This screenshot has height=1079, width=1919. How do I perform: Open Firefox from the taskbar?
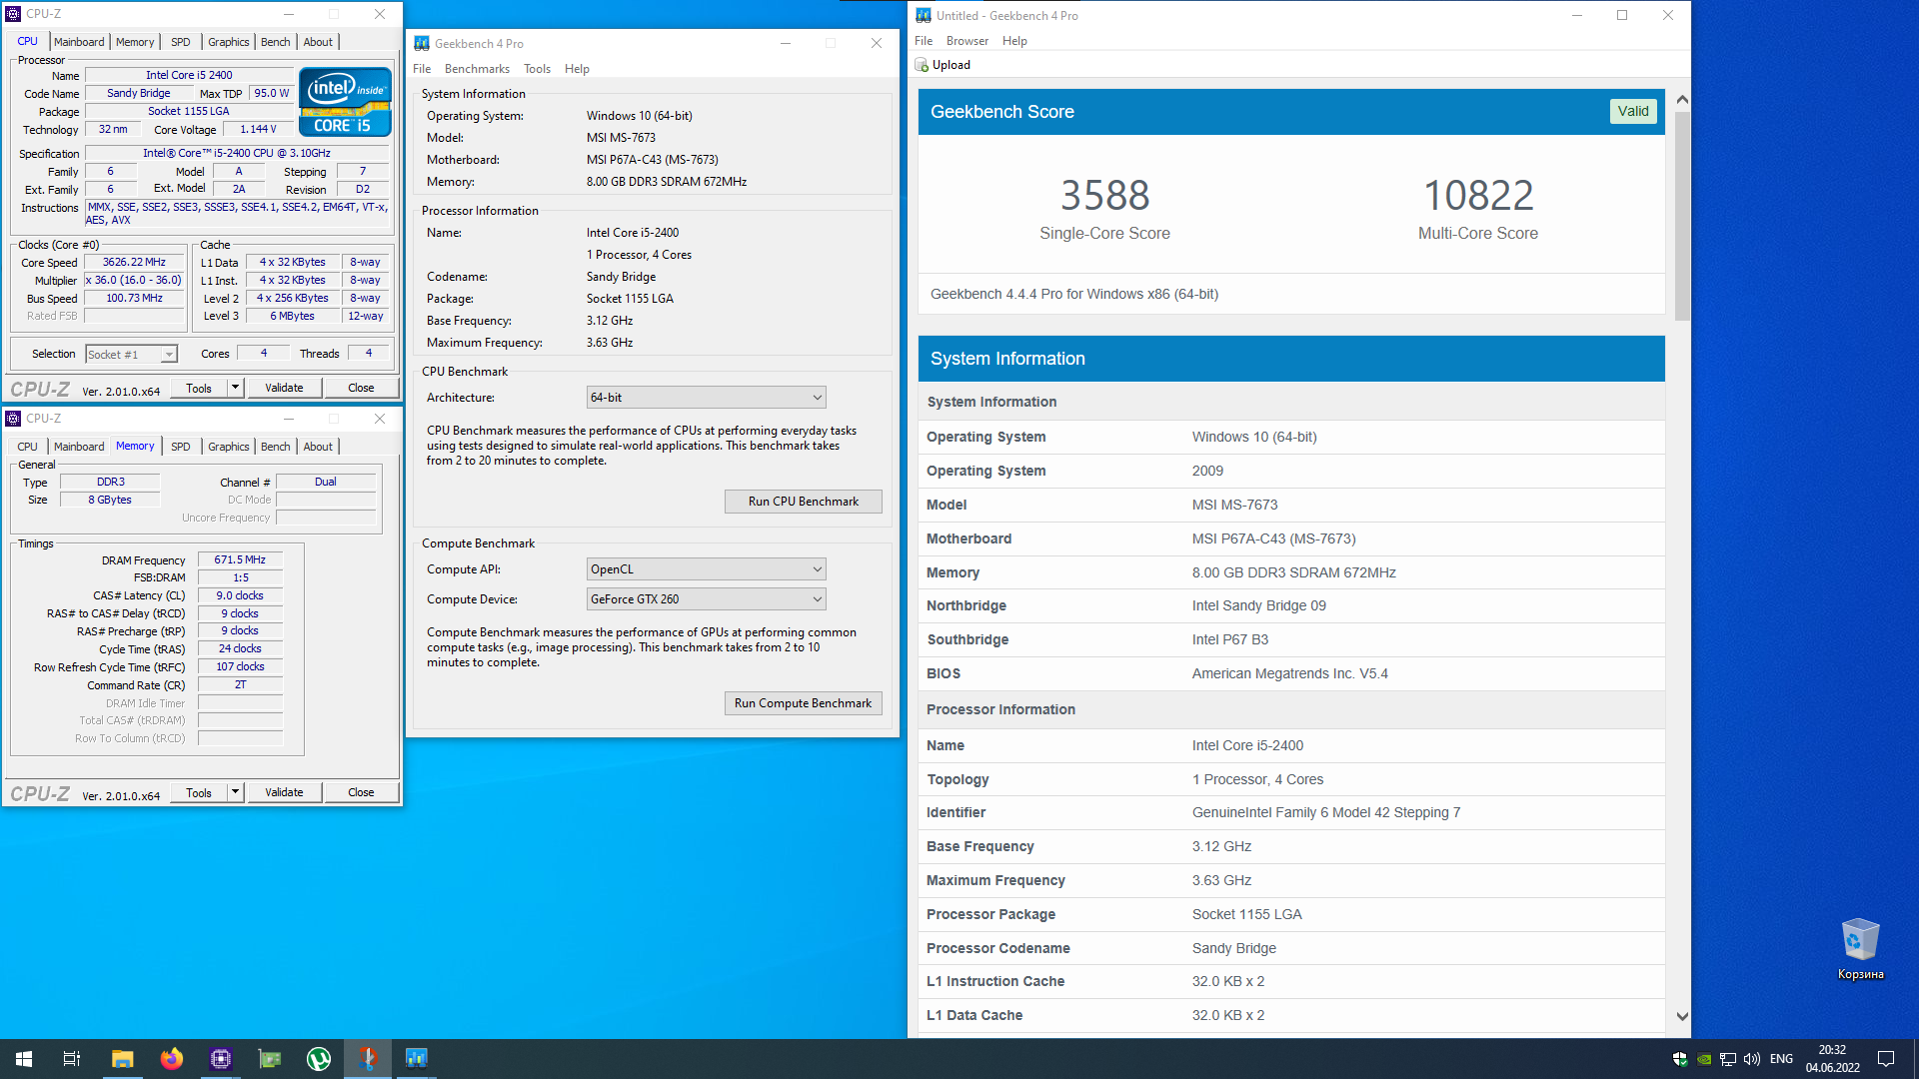tap(172, 1059)
